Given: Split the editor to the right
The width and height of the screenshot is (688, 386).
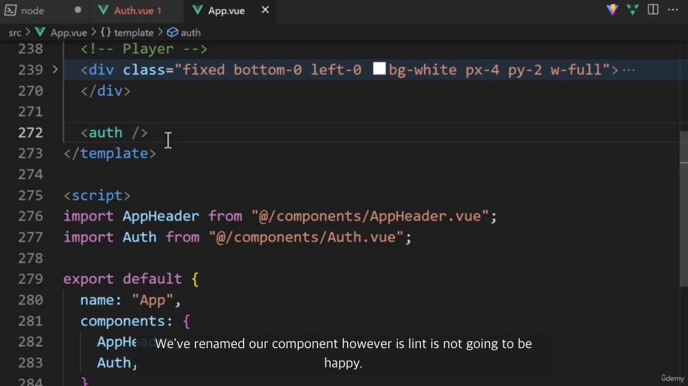Looking at the screenshot, I should pyautogui.click(x=653, y=10).
